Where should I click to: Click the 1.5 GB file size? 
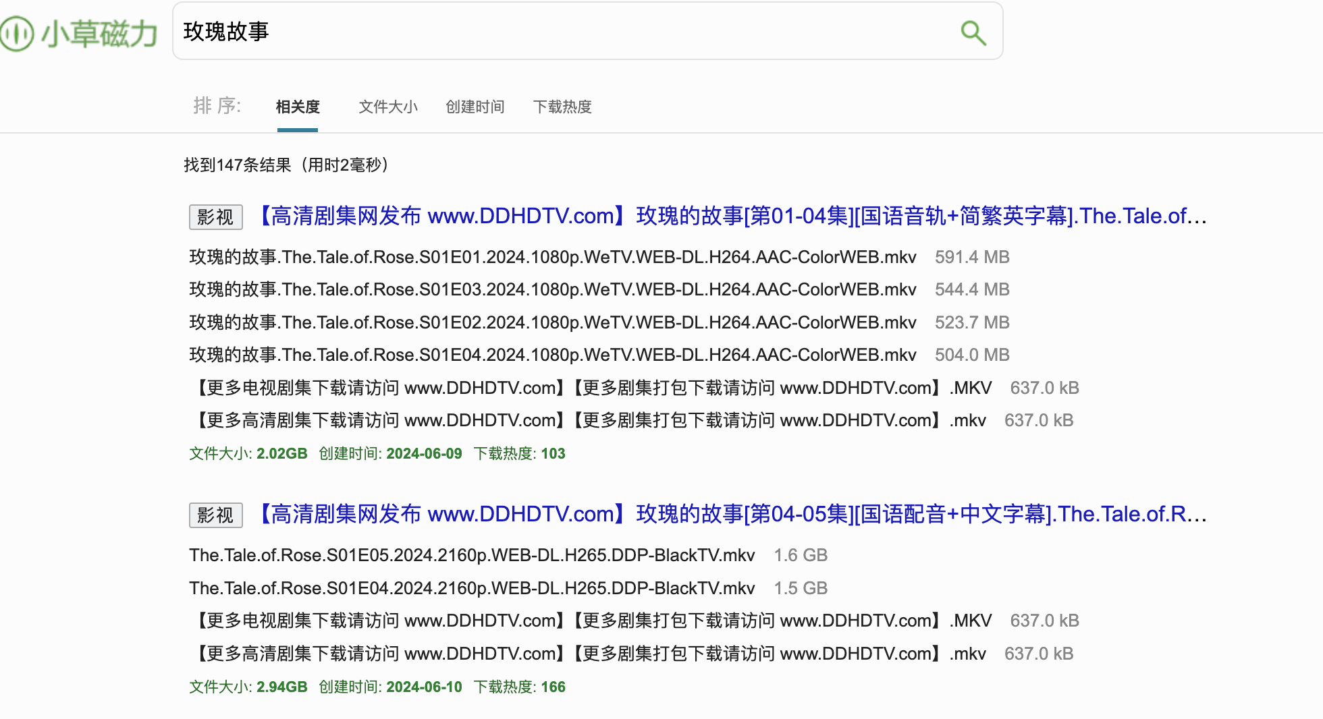tap(801, 588)
